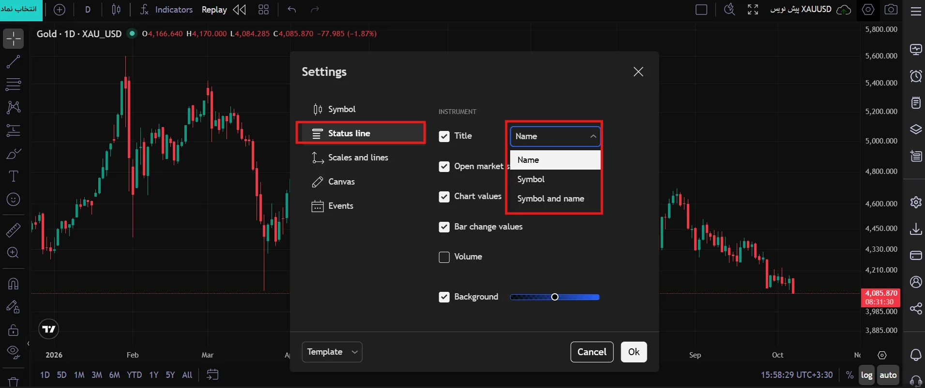925x388 pixels.
Task: Open the layout grid selector
Action: tap(263, 10)
